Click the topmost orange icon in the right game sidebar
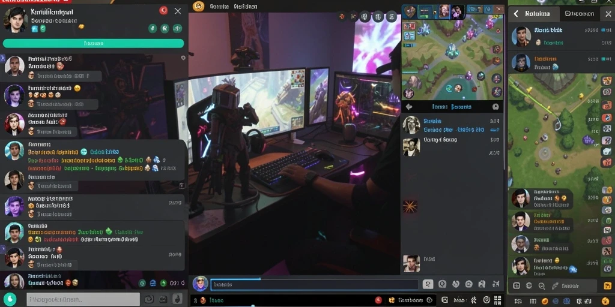The height and width of the screenshot is (307, 615). (607, 81)
